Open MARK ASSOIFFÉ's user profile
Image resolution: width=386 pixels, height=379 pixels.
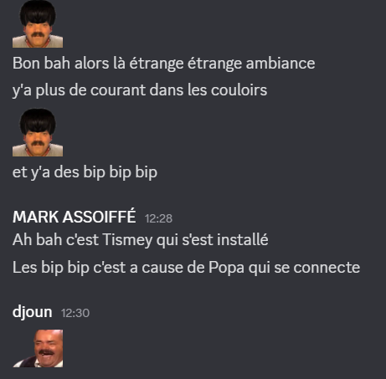(x=75, y=217)
